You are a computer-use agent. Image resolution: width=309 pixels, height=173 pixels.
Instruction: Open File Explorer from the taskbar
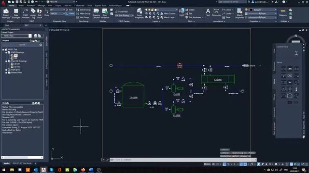pos(12,170)
